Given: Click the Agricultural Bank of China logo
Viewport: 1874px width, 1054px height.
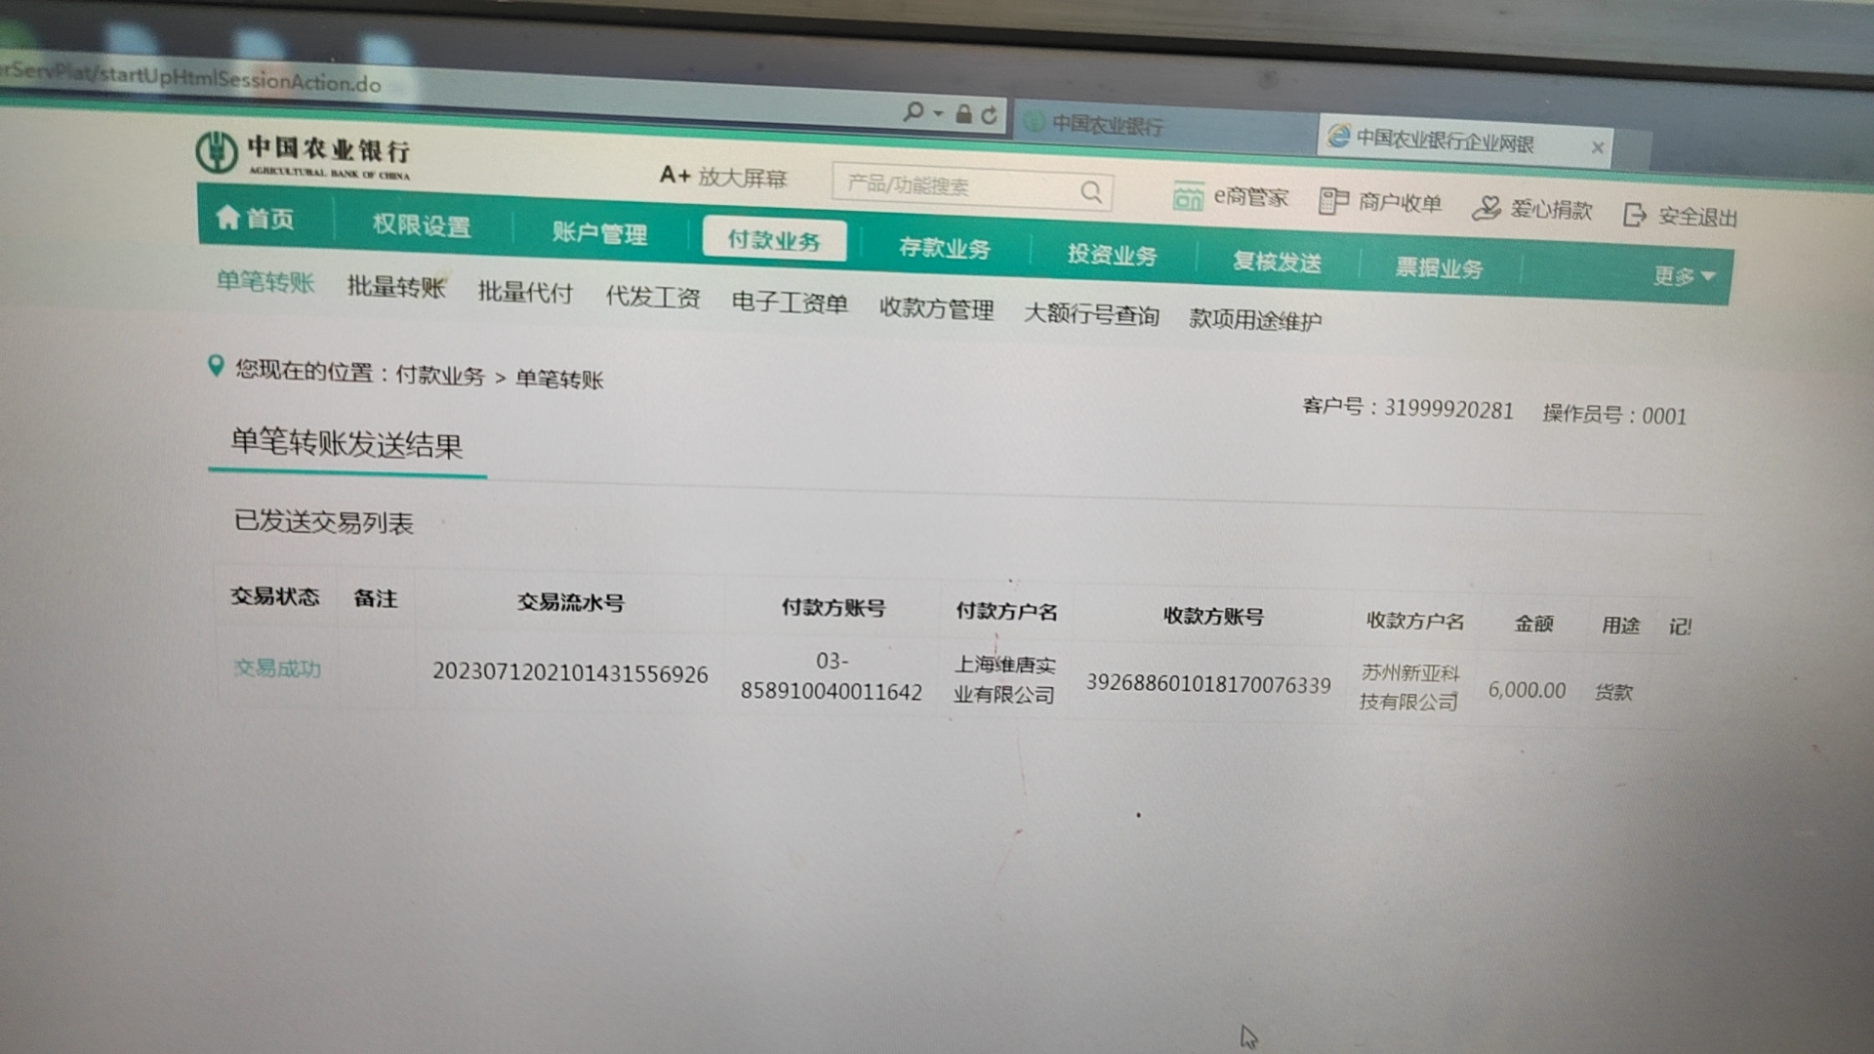Looking at the screenshot, I should point(303,154).
